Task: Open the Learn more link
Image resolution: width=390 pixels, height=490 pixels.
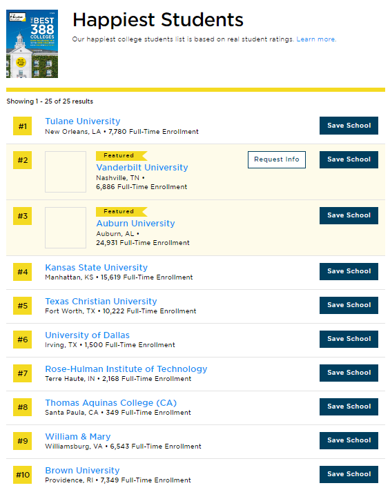Action: point(316,39)
